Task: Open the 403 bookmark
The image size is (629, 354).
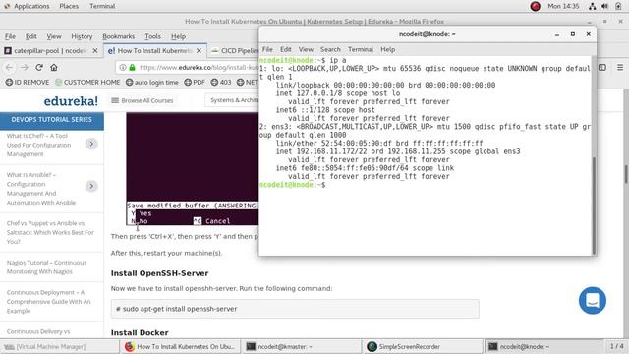Action: pyautogui.click(x=221, y=82)
